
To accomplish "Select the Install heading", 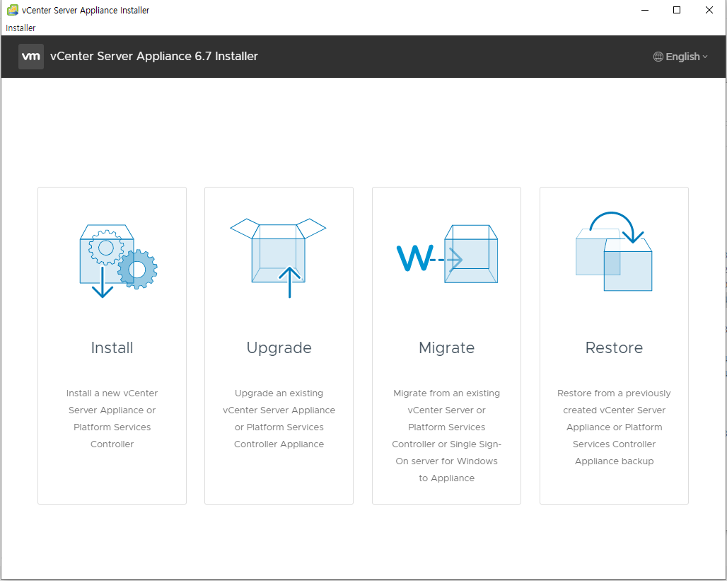I will [x=112, y=347].
